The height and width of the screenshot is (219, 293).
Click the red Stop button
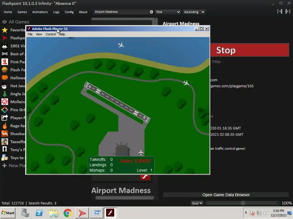tap(250, 50)
